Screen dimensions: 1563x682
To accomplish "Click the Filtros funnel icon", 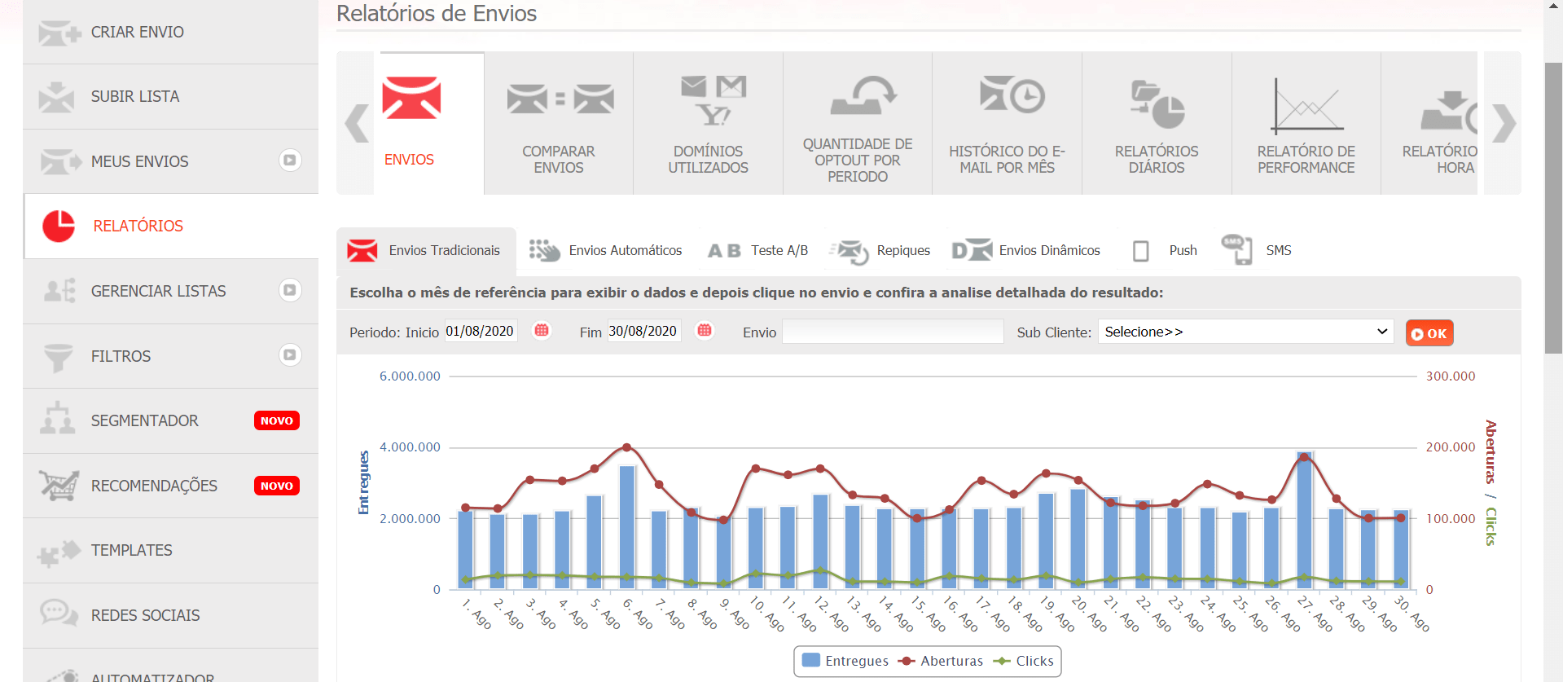I will click(58, 357).
